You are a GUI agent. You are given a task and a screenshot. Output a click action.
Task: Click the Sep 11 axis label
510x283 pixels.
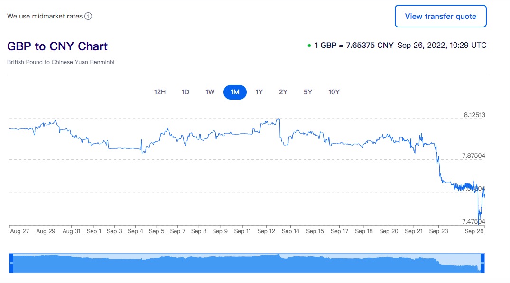242,231
